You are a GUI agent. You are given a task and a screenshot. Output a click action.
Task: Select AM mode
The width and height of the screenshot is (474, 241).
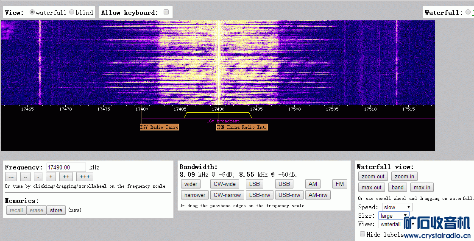click(x=313, y=184)
